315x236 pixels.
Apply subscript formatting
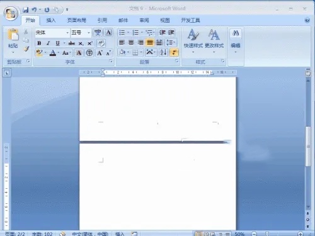tap(81, 43)
